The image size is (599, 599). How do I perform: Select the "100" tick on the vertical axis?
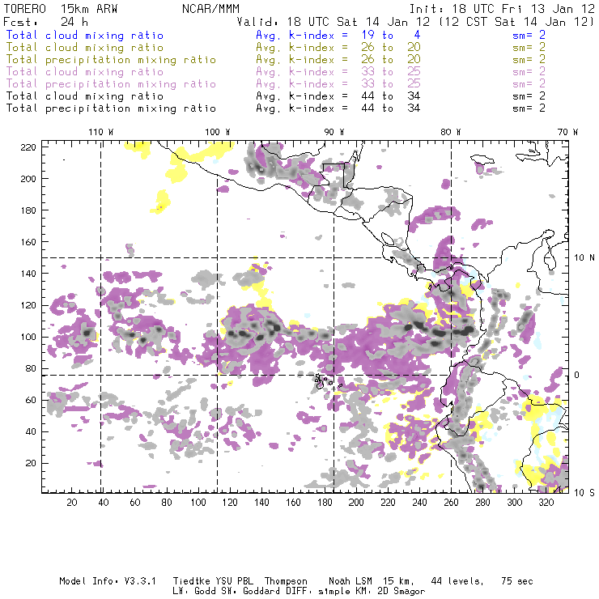coord(28,337)
